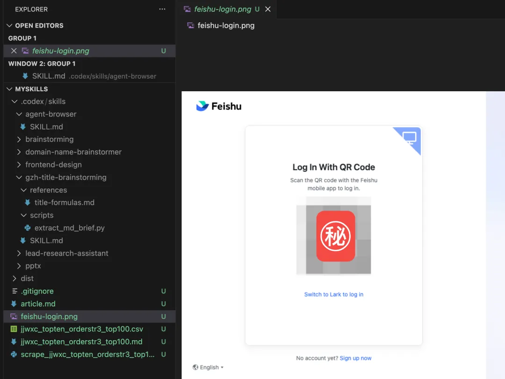Collapse the gzh-title-brainstorming folder
The height and width of the screenshot is (379, 505).
(65, 177)
